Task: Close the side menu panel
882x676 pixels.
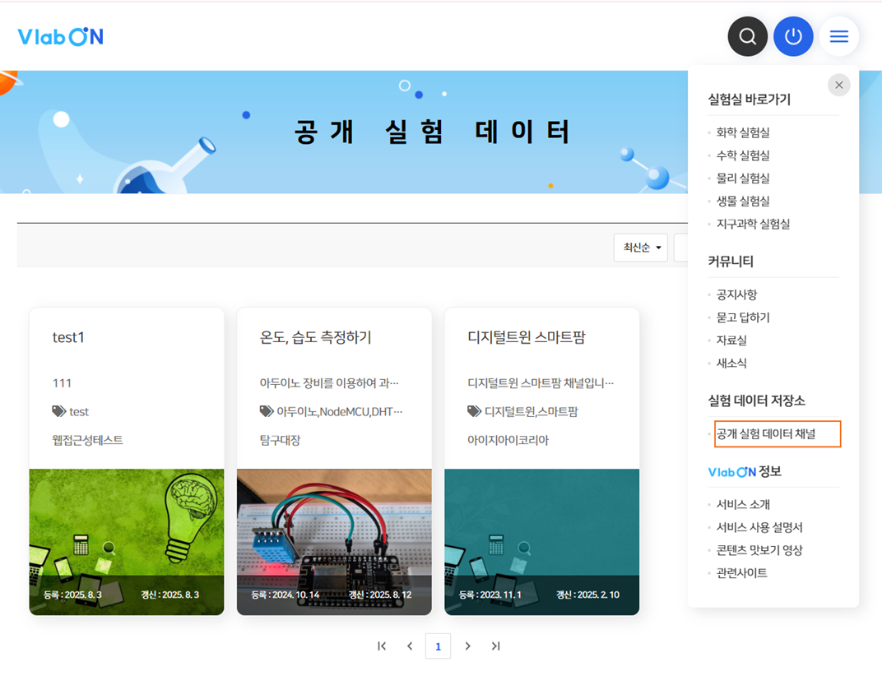Action: tap(838, 85)
